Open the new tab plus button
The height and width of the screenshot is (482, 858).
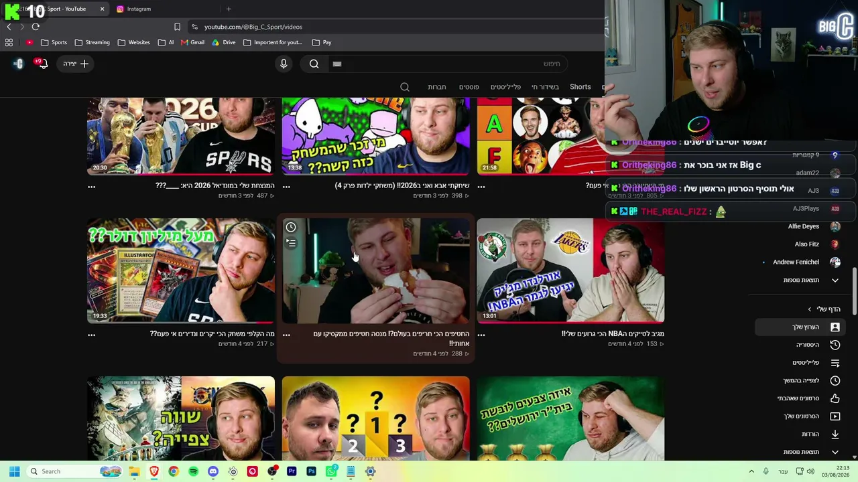(x=229, y=9)
